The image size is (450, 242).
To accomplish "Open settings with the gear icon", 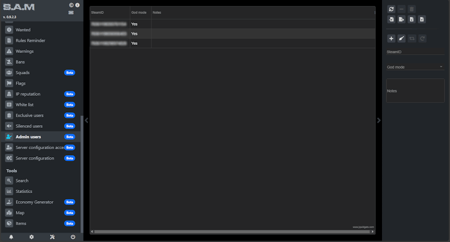I will [31, 237].
